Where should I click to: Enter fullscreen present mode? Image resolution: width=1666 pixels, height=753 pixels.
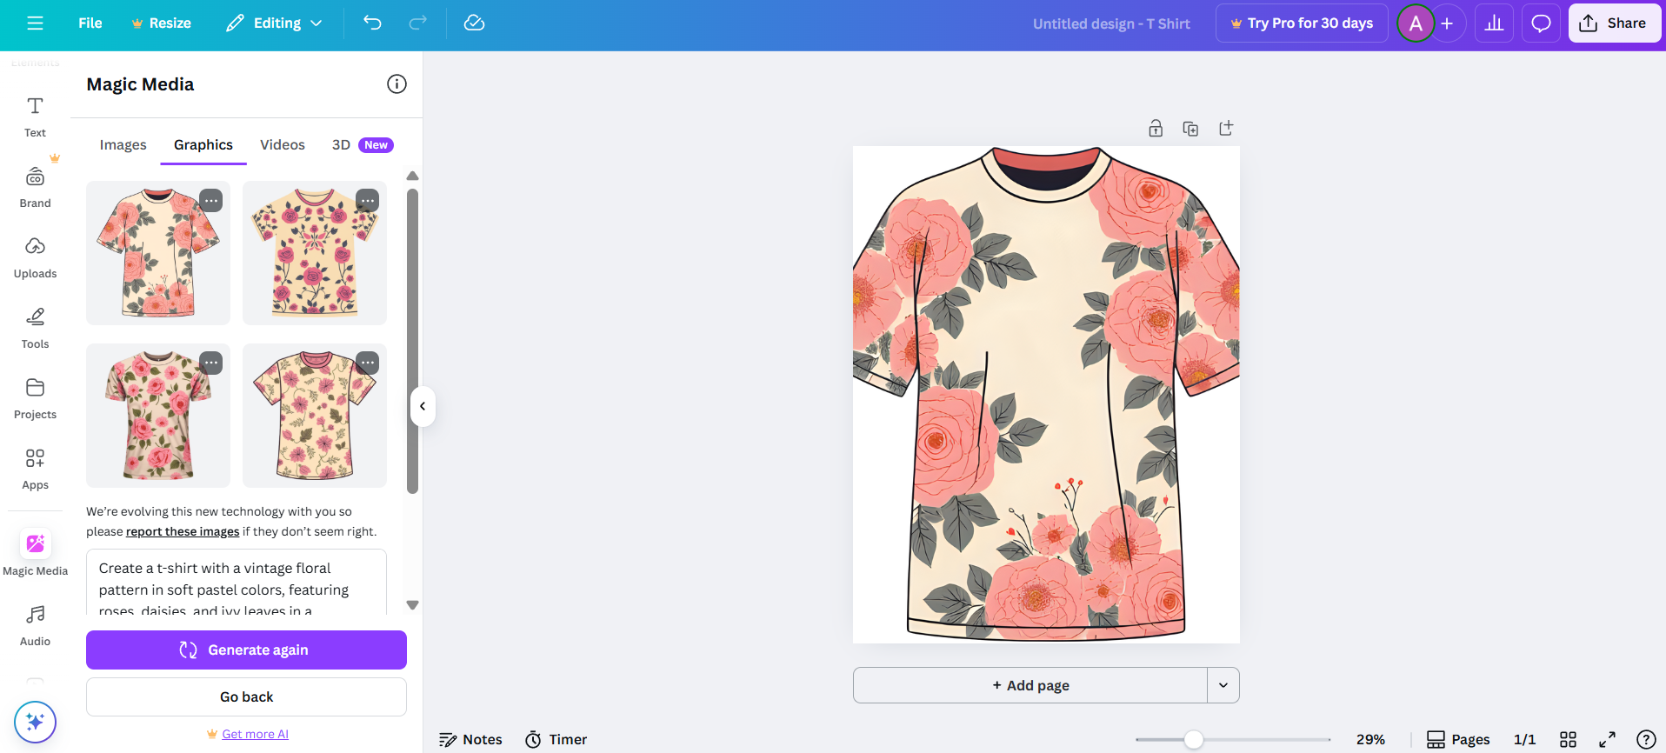(1607, 740)
